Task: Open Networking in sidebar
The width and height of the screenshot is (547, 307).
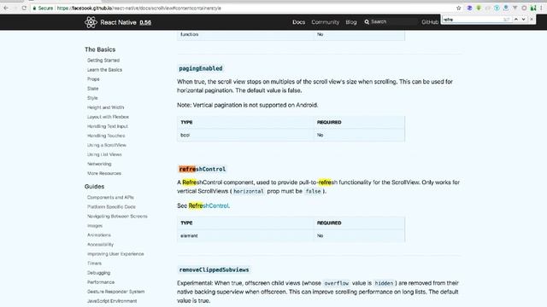Action: (99, 164)
